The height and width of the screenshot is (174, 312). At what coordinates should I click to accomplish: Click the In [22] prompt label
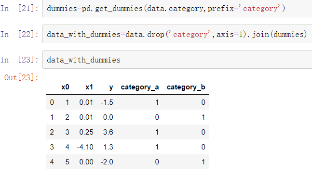coord(19,34)
